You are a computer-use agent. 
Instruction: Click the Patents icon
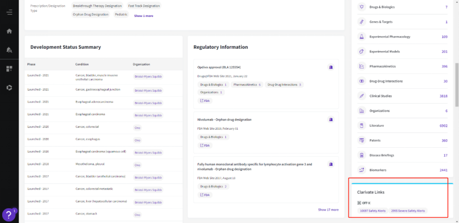362,140
